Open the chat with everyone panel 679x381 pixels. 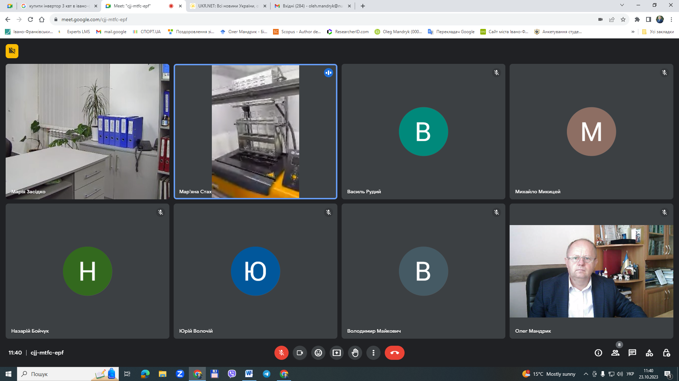tap(632, 353)
